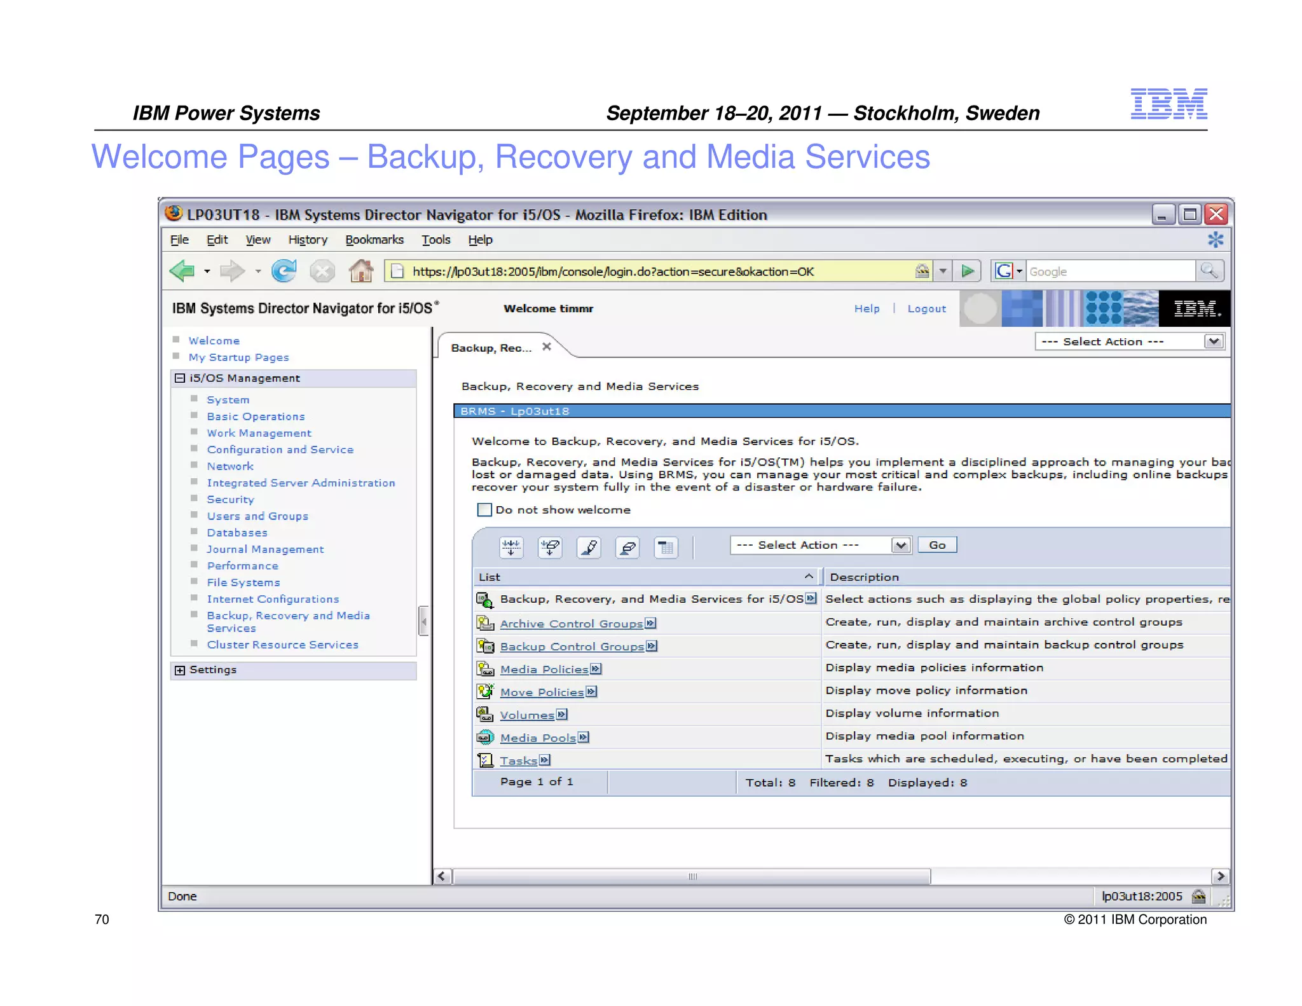Check the Do not show welcome box
Screen dimensions: 1302x1006
click(x=484, y=510)
